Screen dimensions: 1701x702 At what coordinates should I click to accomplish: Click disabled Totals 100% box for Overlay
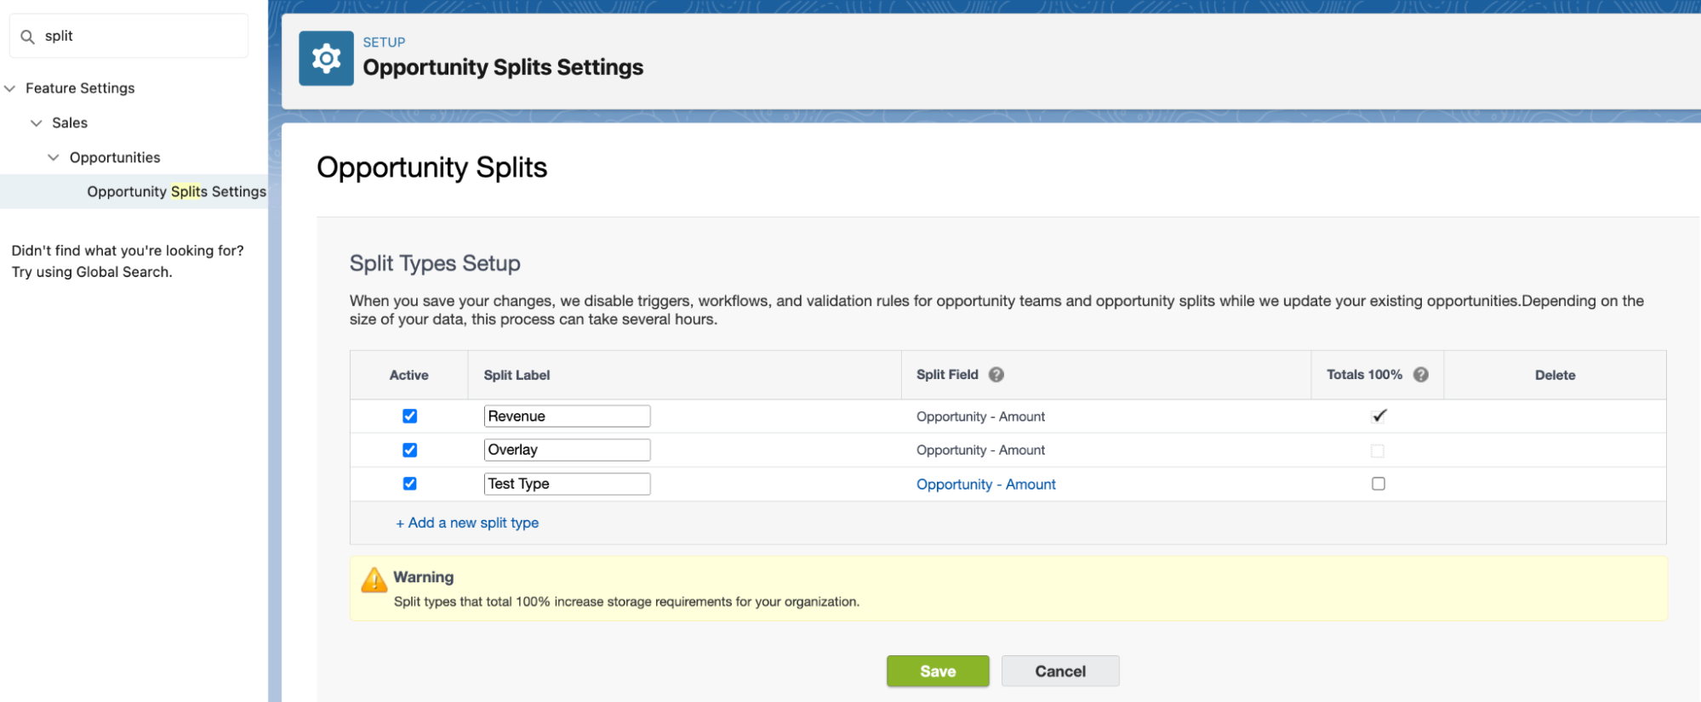pos(1378,450)
